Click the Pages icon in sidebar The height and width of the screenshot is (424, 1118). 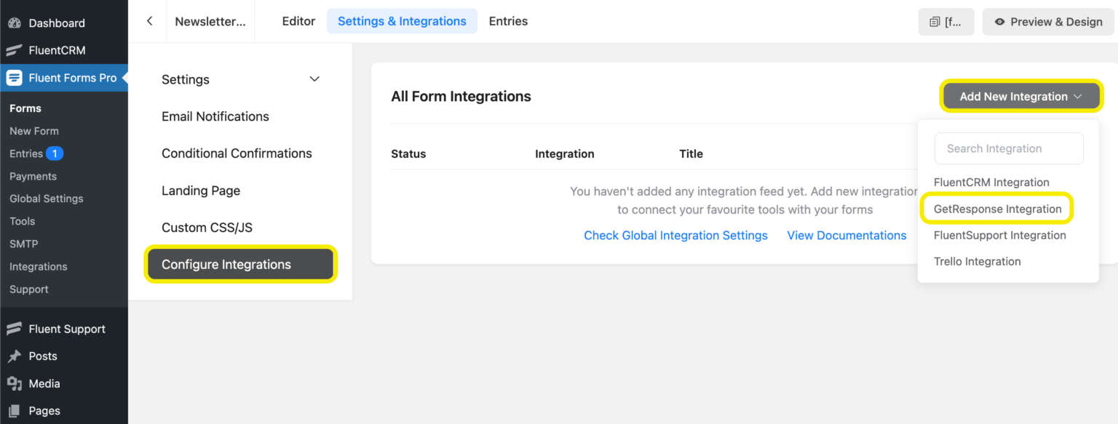(14, 411)
